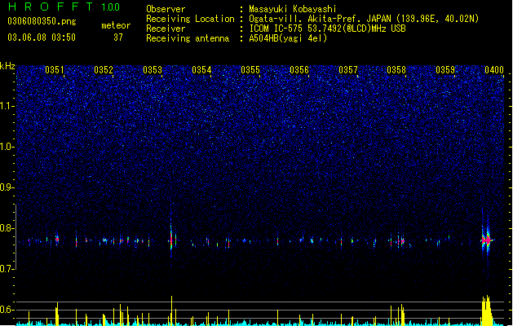513x326 pixels.
Task: Click the 0355 time marker
Action: [x=250, y=70]
